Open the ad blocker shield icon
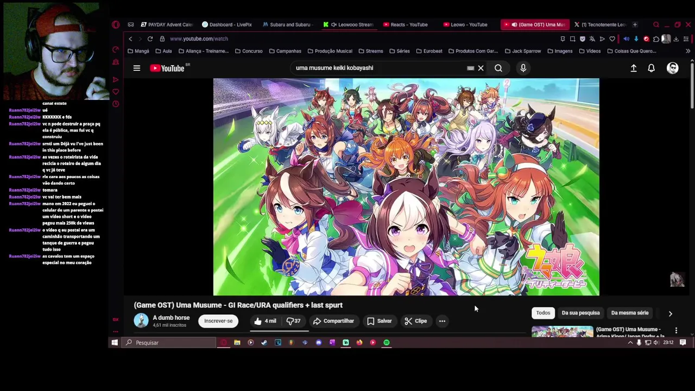 [x=583, y=39]
